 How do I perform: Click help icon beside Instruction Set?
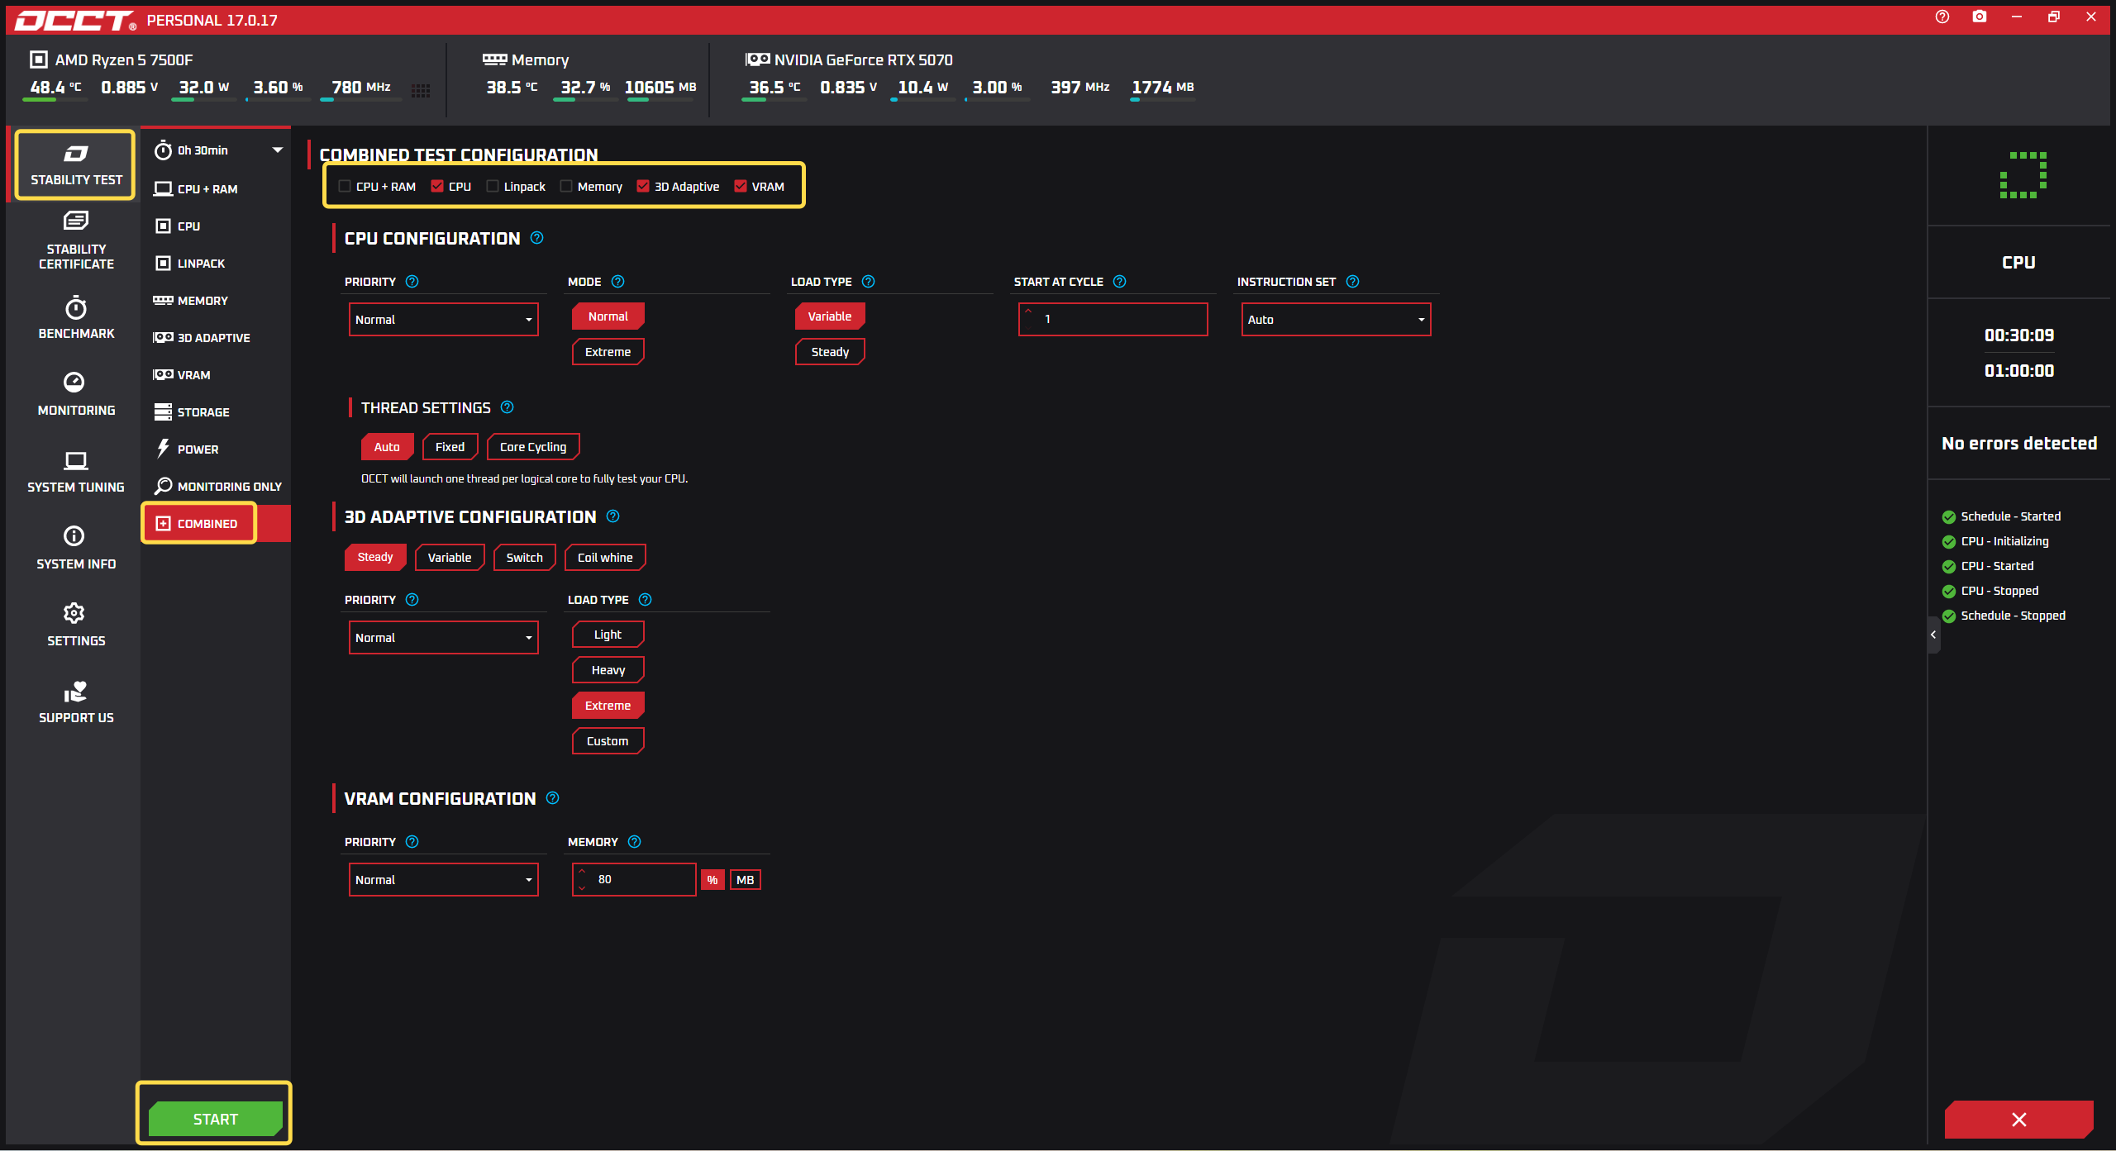pos(1353,282)
